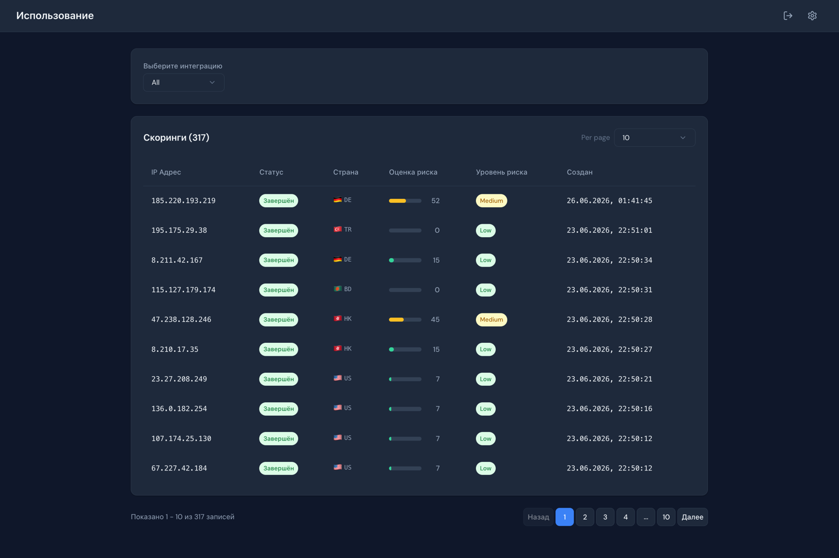Click timestamp 23.06.2026, 22:51:01
Image resolution: width=839 pixels, height=558 pixels.
pos(609,230)
